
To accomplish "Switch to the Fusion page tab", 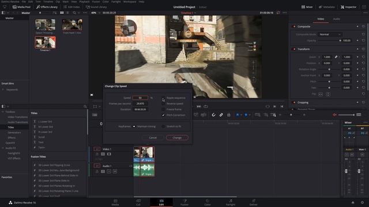I will point(184,202).
